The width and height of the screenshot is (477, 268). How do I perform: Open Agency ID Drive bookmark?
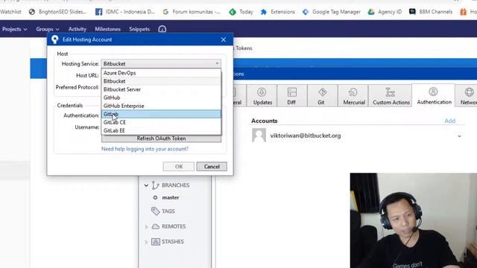pos(385,12)
